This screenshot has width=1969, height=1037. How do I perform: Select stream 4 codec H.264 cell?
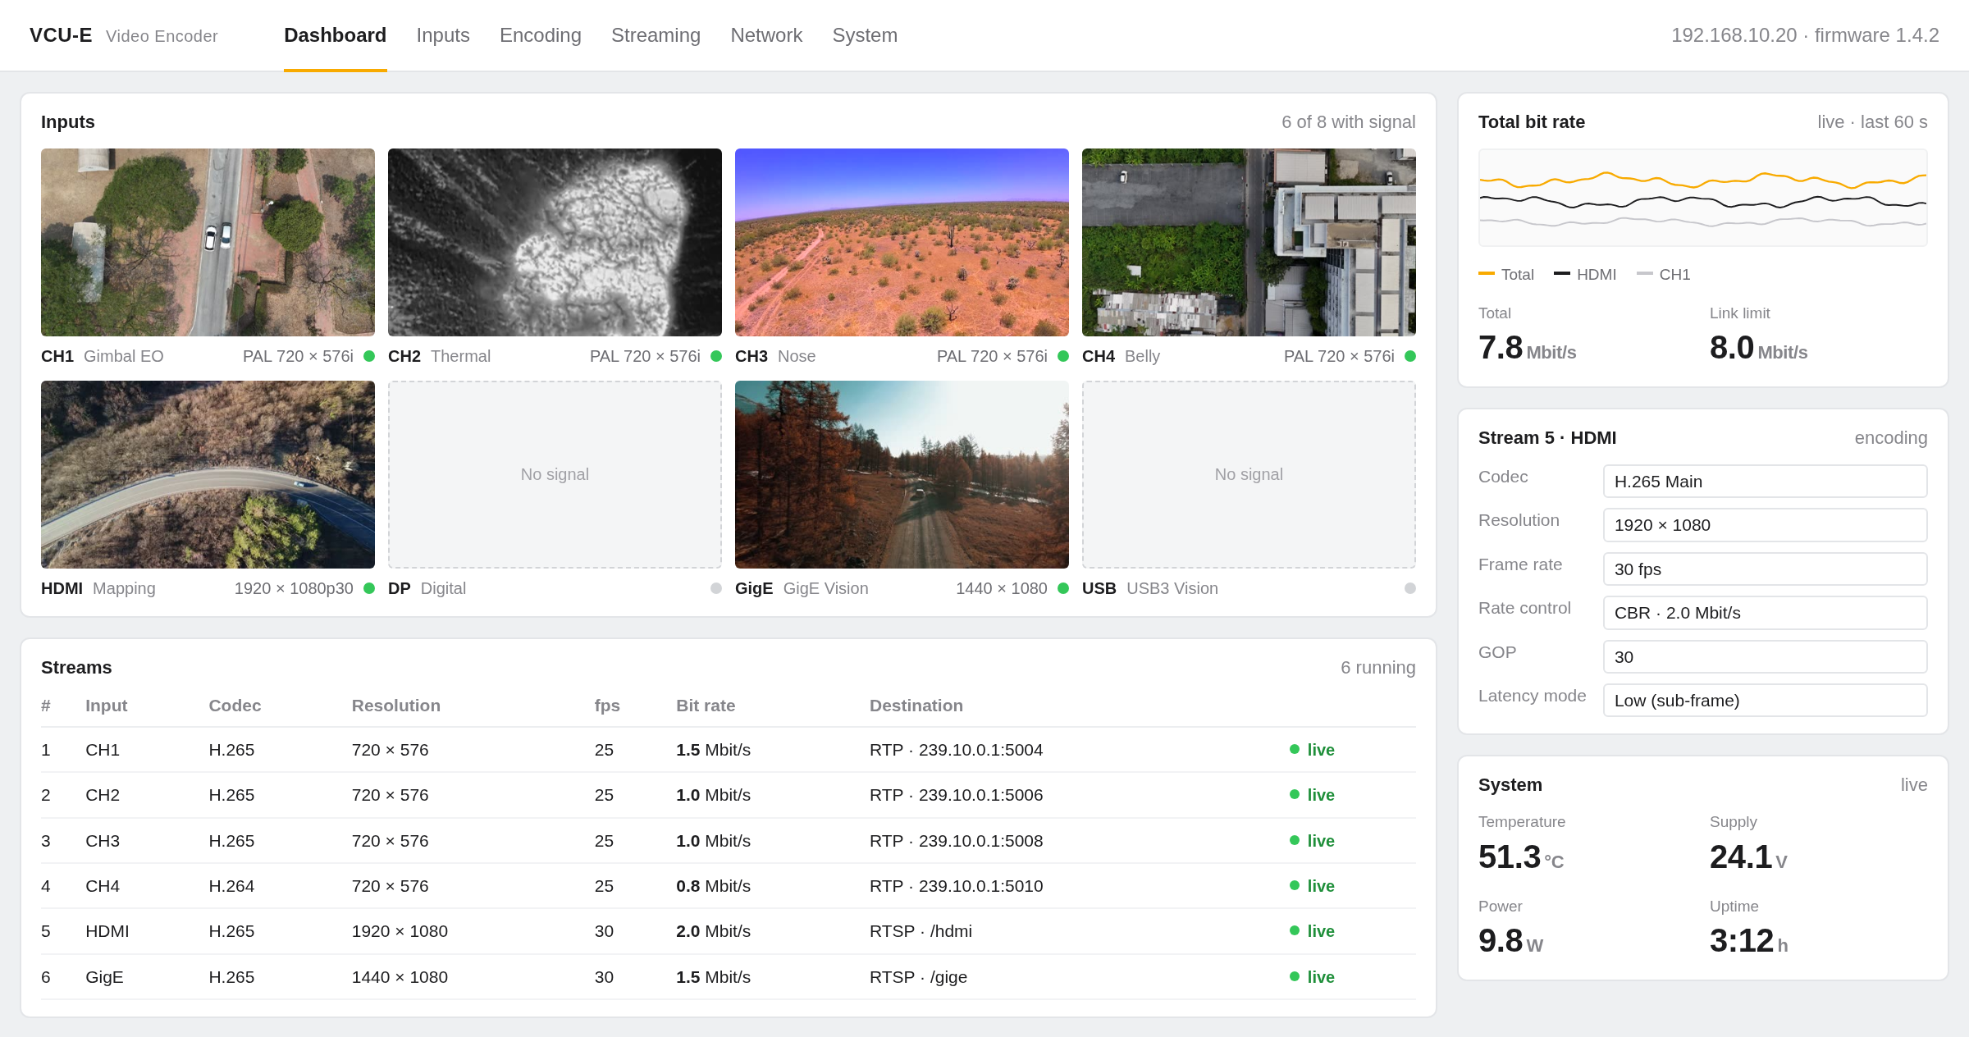(231, 886)
